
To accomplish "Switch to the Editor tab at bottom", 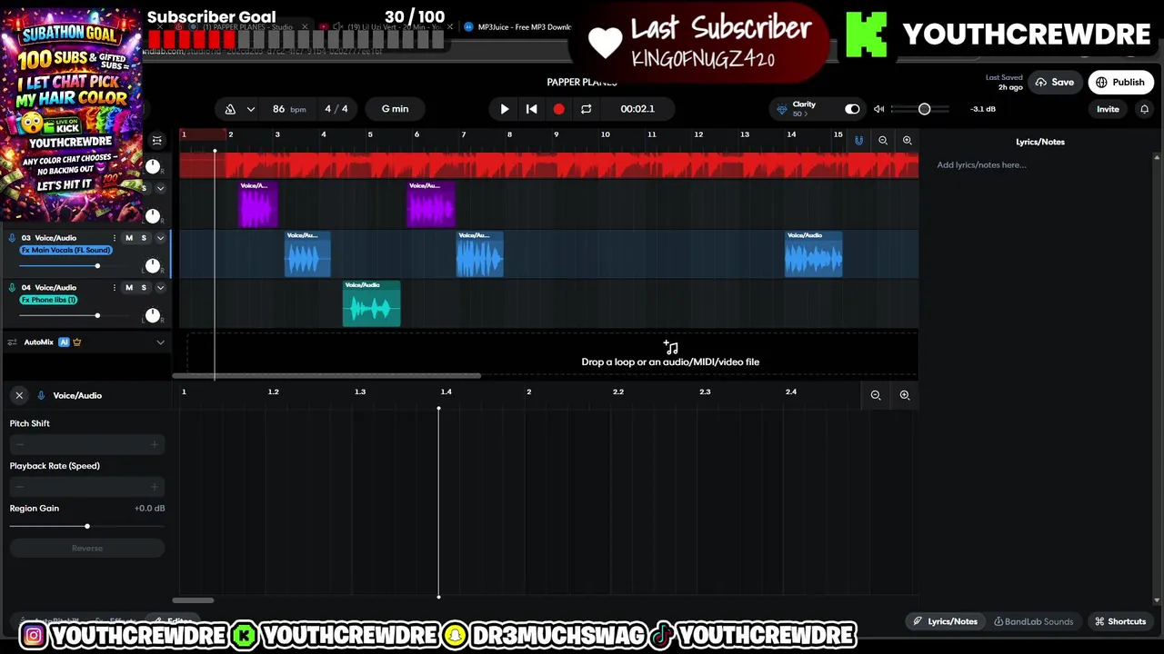I will [x=174, y=622].
